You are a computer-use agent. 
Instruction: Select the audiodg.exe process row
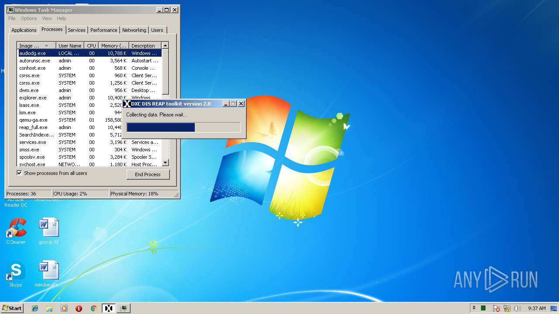(x=90, y=53)
